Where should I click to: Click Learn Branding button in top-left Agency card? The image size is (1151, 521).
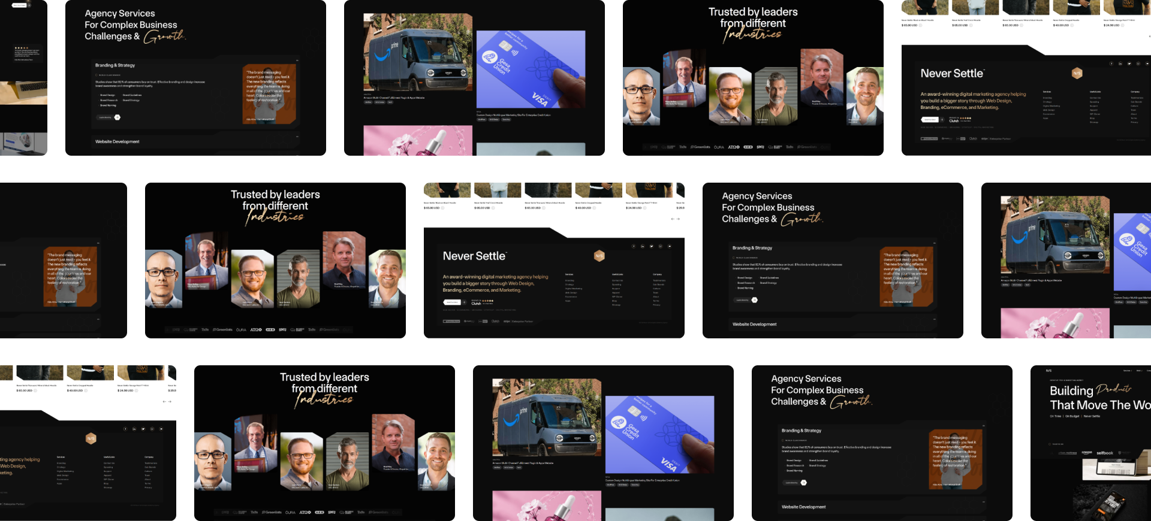point(106,117)
